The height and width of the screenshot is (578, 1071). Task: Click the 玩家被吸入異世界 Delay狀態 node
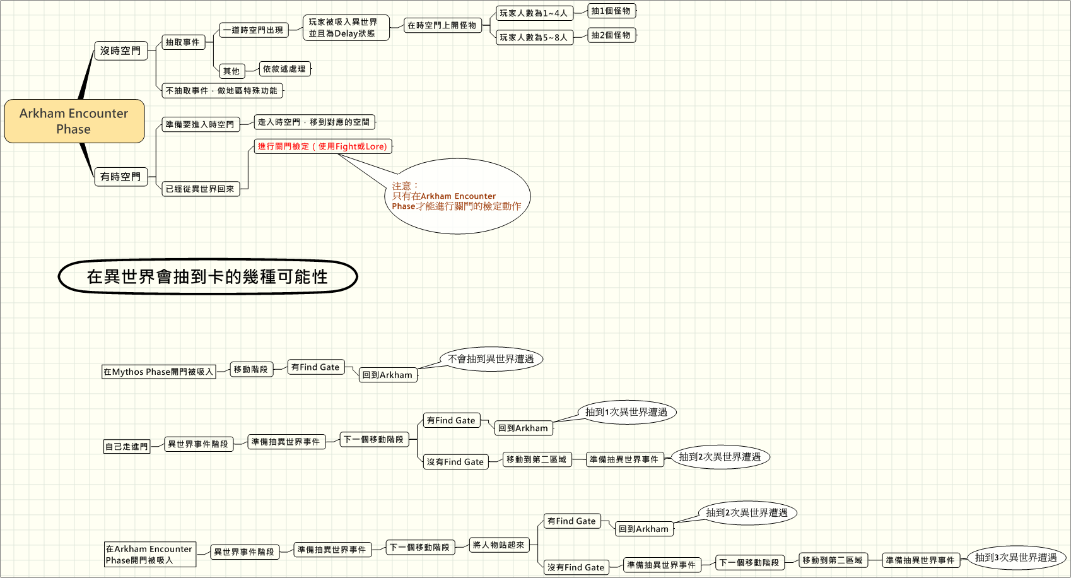tap(346, 28)
